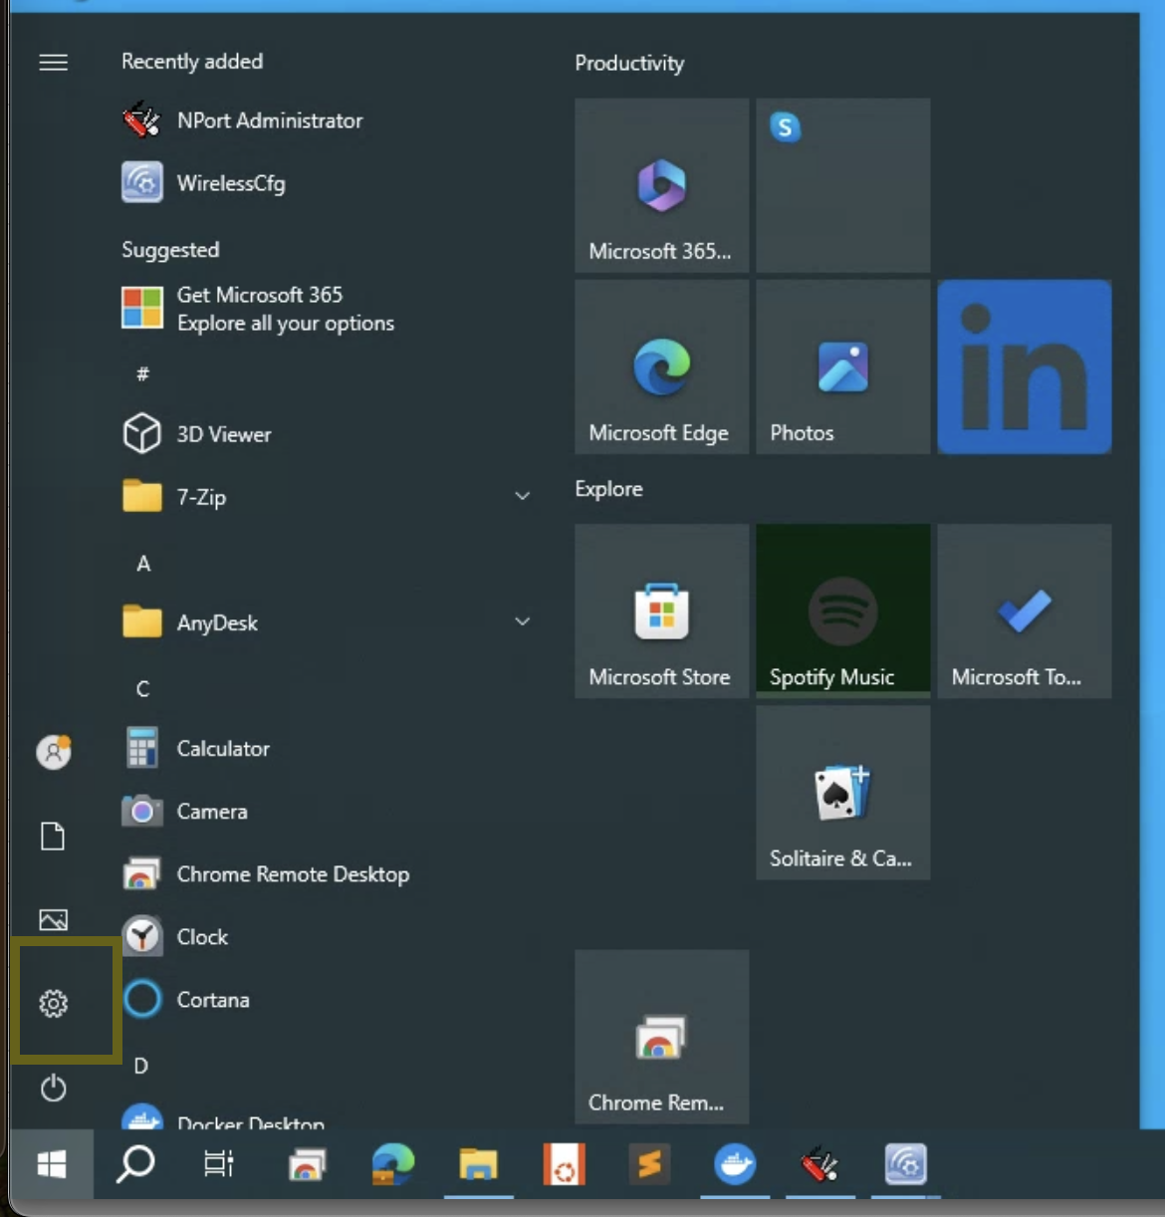Viewport: 1165px width, 1217px height.
Task: Open the Photos tile
Action: coord(843,366)
